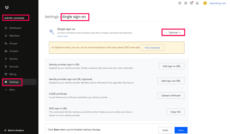Click the Activity lightning icon
This screenshot has height=134, width=230.
pyautogui.click(x=6, y=59)
